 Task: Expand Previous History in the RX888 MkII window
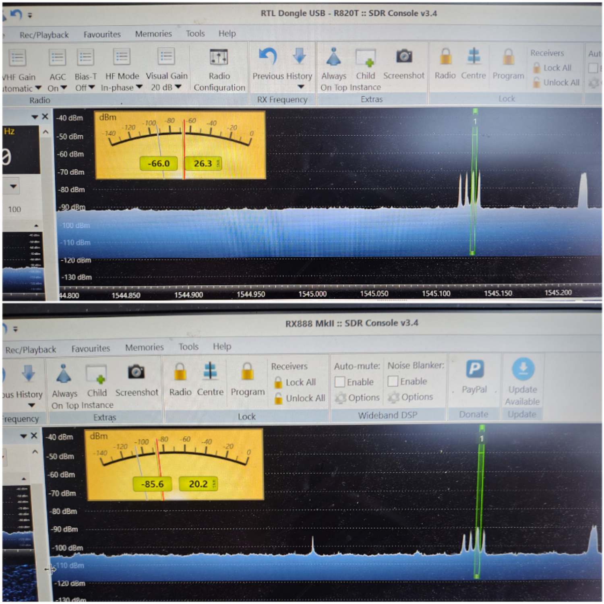point(31,405)
